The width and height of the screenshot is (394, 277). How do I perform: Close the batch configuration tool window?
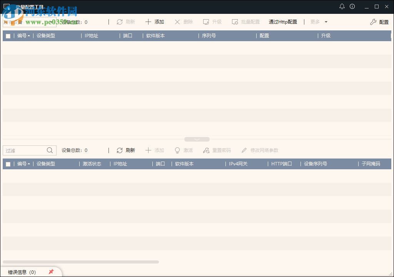tap(387, 7)
